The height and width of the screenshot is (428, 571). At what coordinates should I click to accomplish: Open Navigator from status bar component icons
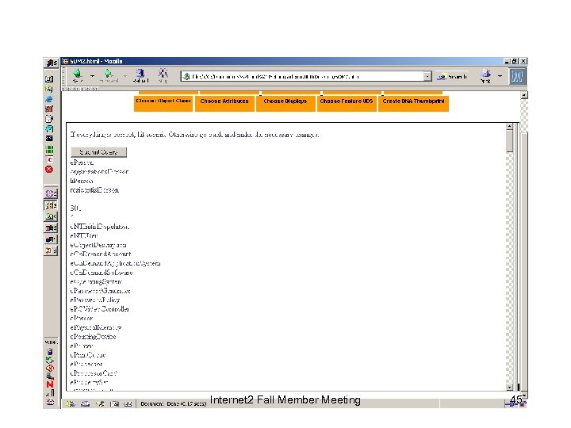pyautogui.click(x=71, y=403)
